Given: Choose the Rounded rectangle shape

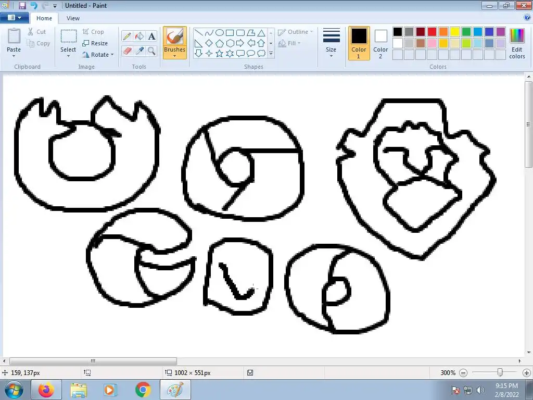Looking at the screenshot, I should click(240, 33).
